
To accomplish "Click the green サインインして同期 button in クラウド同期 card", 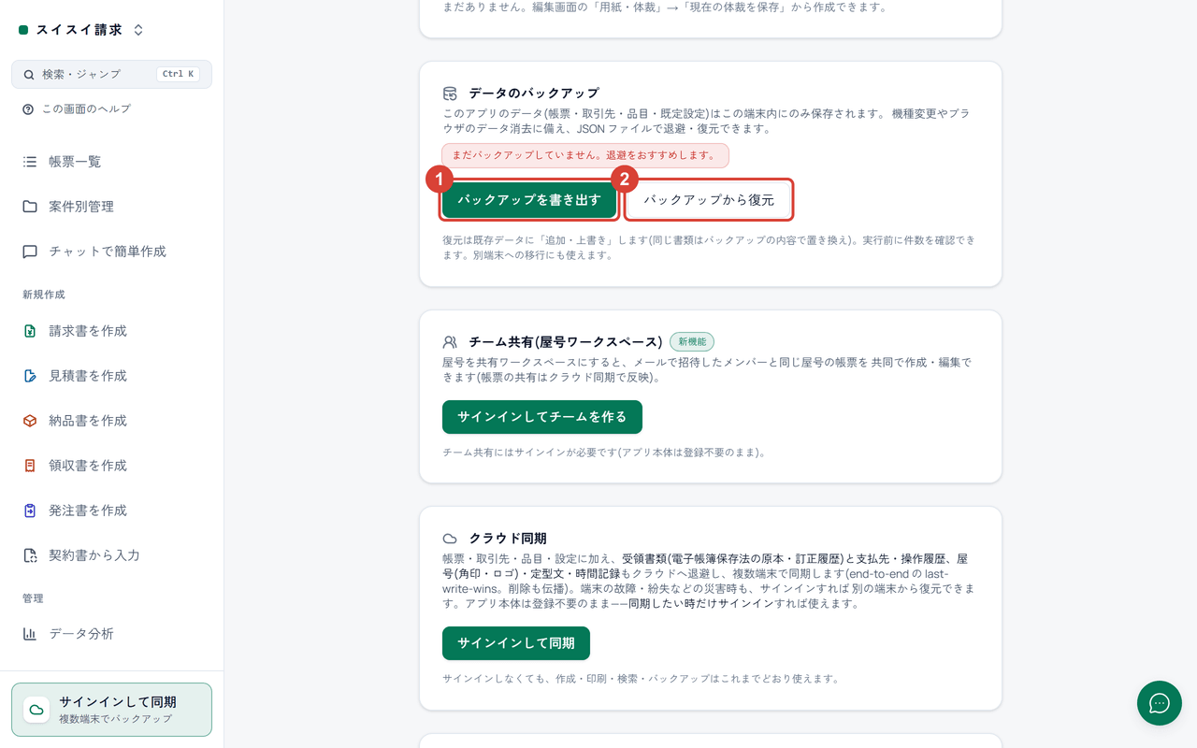I will (x=516, y=643).
